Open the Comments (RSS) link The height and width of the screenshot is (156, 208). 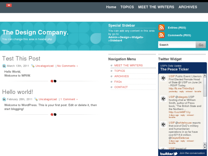point(179,35)
